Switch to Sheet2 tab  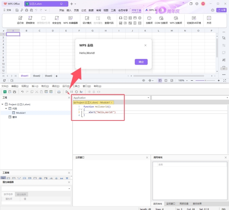pos(37,76)
